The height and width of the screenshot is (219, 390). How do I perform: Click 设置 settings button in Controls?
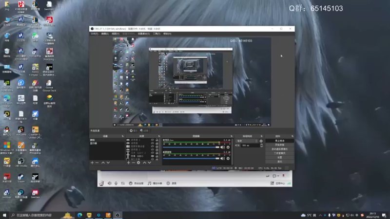[x=279, y=158]
